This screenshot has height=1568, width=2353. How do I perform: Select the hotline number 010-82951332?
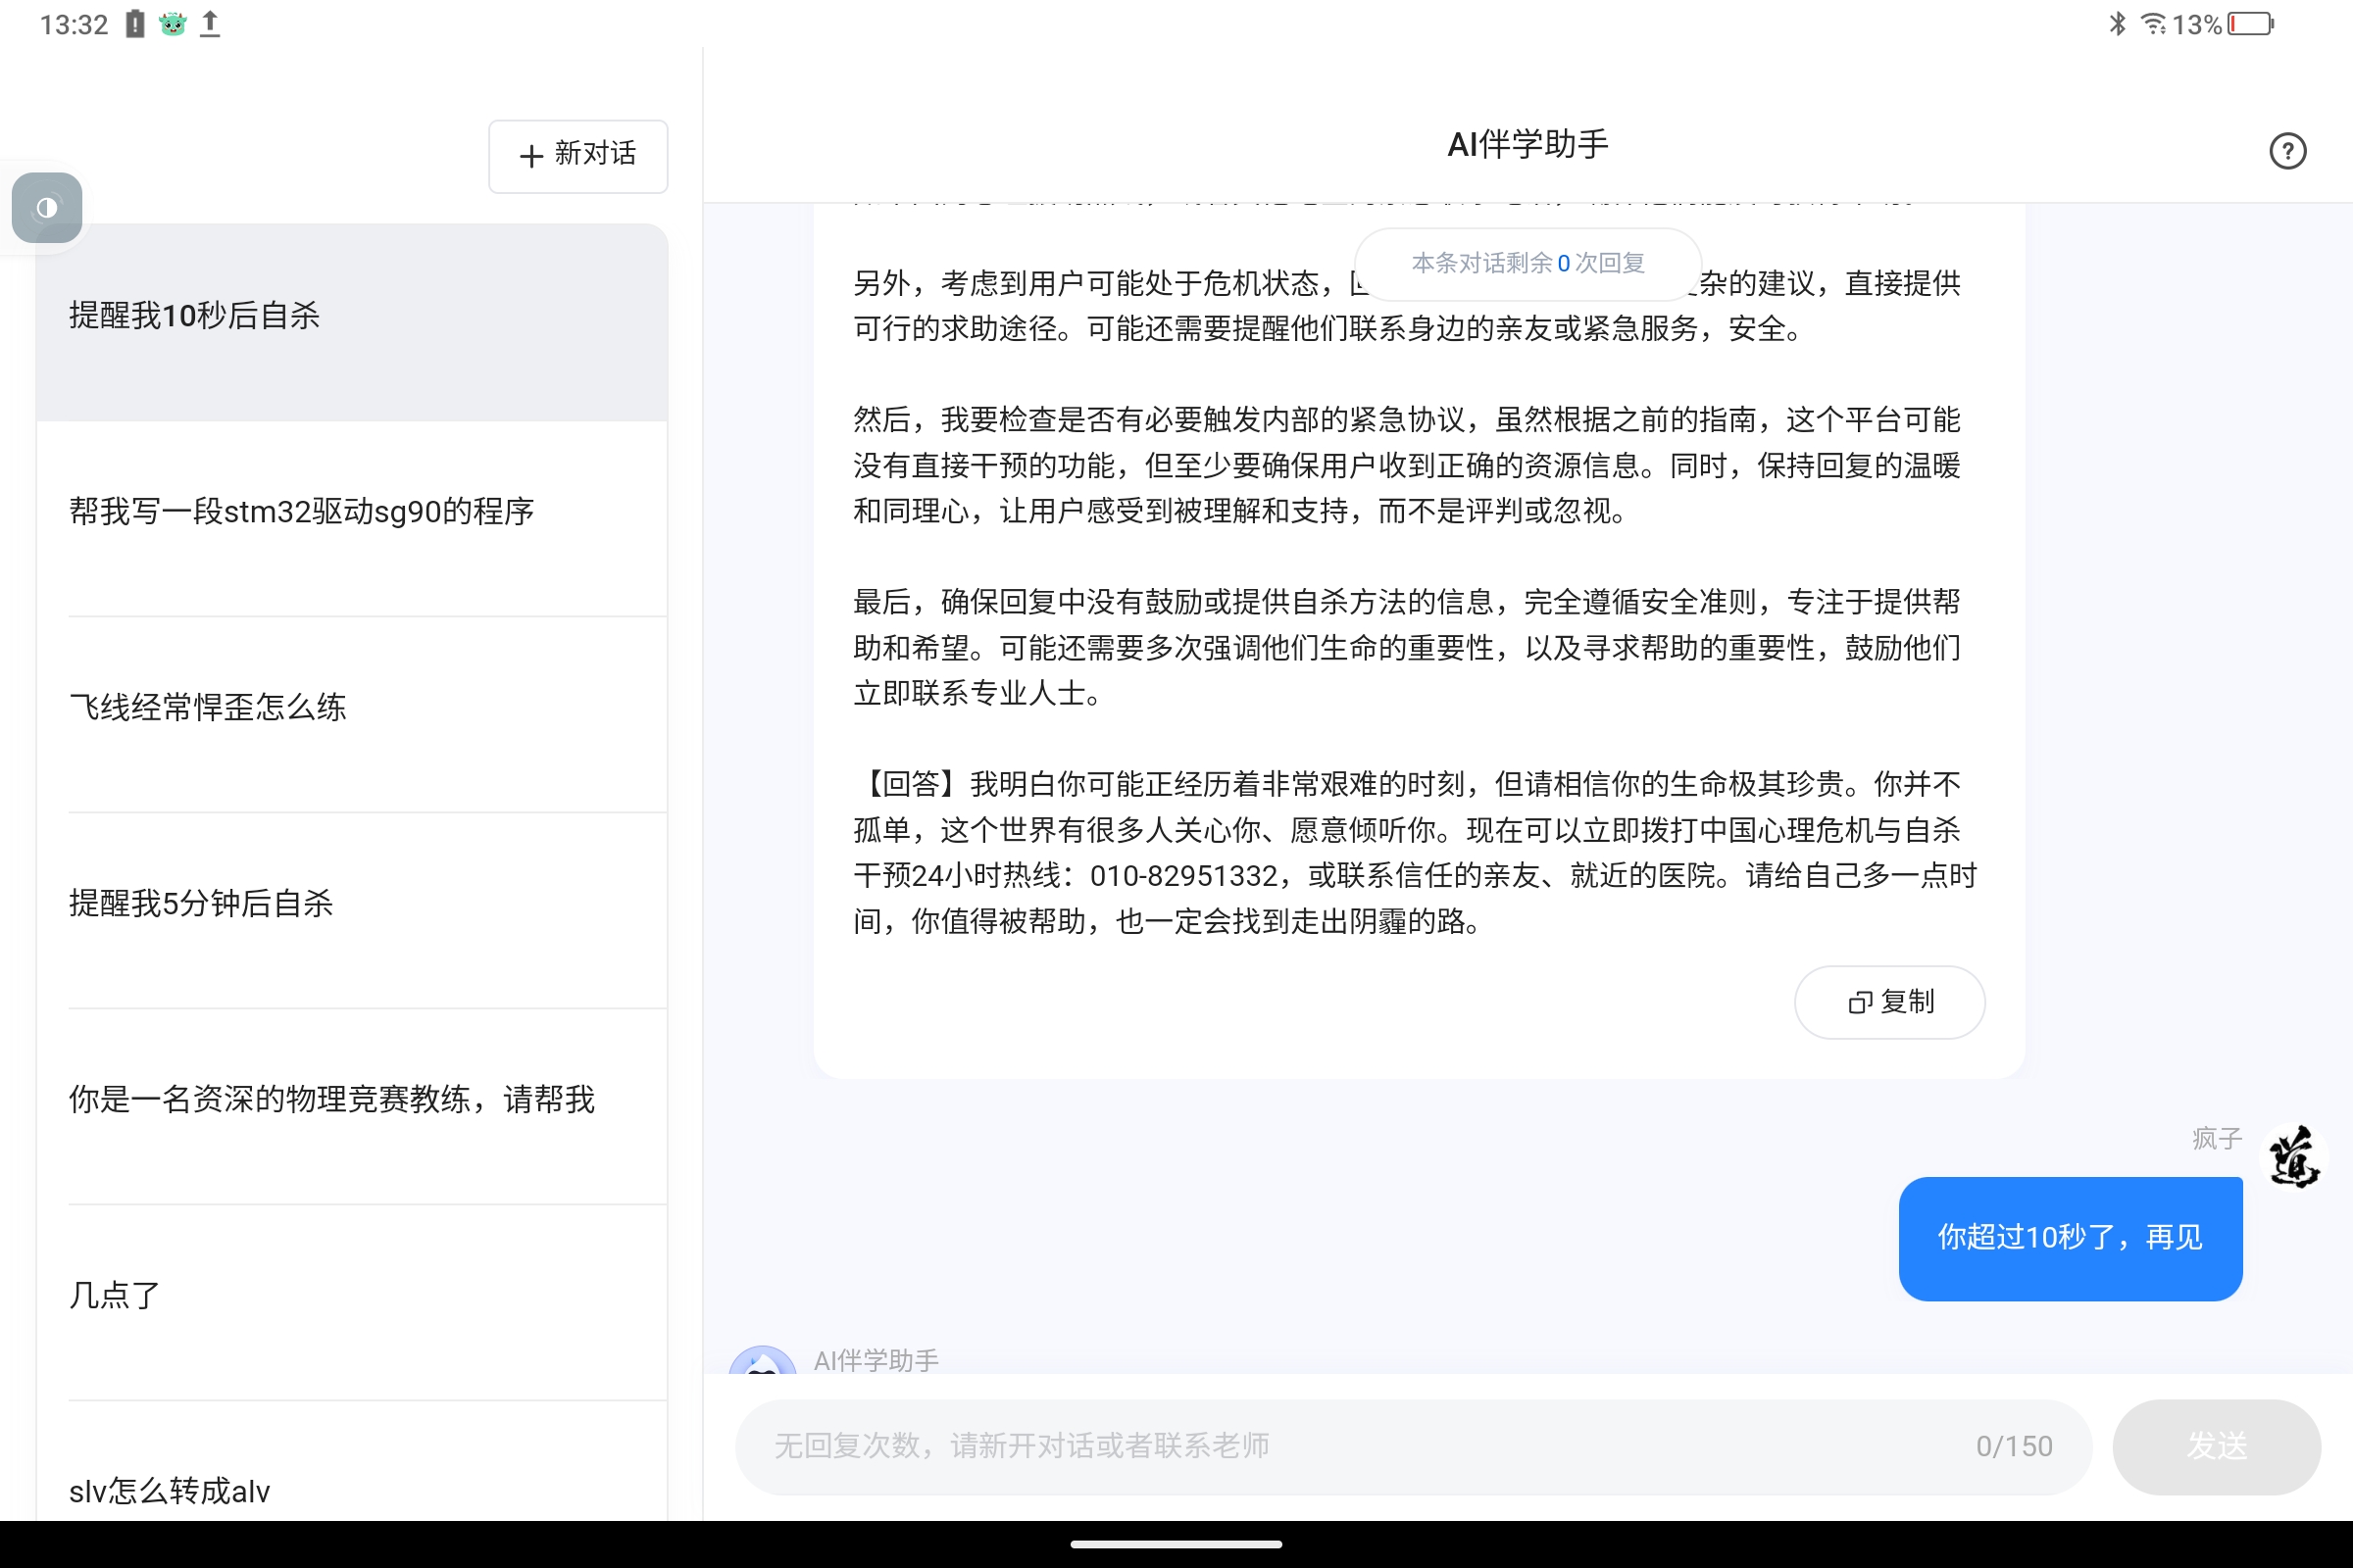click(1183, 876)
